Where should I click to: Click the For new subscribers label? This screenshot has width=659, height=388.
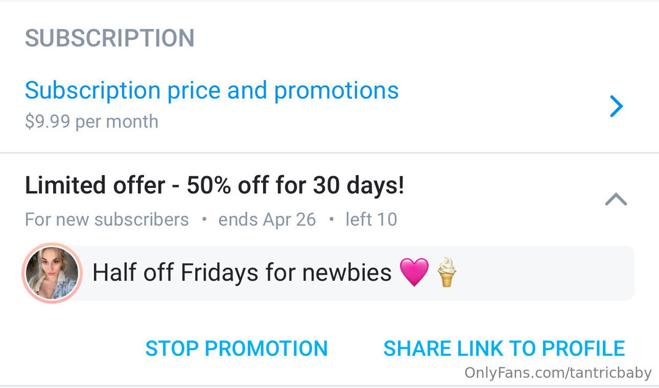(107, 220)
